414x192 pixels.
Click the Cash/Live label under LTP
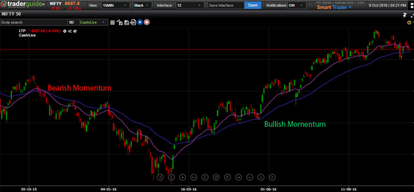(27, 35)
